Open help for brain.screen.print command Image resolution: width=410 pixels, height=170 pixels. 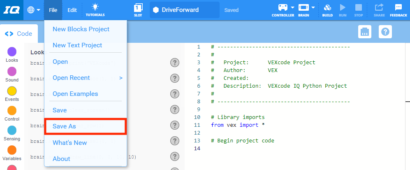point(175,63)
